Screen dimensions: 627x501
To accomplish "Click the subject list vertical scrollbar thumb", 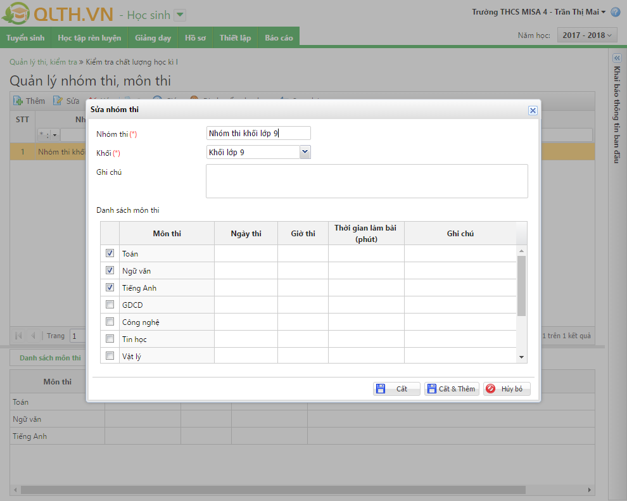I will pyautogui.click(x=521, y=286).
